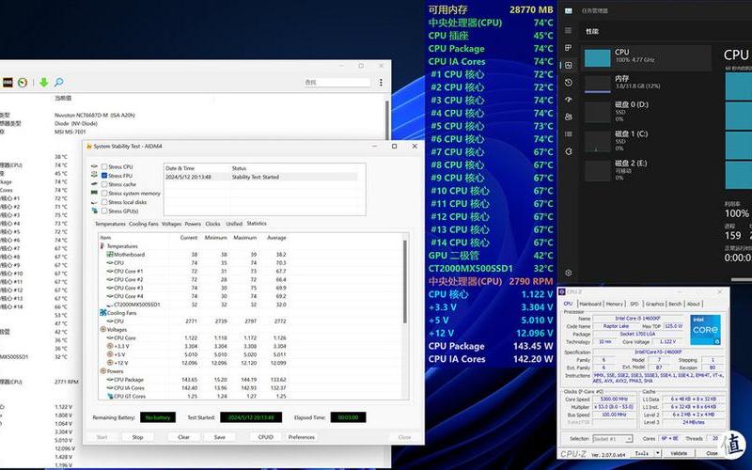Enable the Stress local disks checkbox
The width and height of the screenshot is (752, 470).
click(x=104, y=202)
